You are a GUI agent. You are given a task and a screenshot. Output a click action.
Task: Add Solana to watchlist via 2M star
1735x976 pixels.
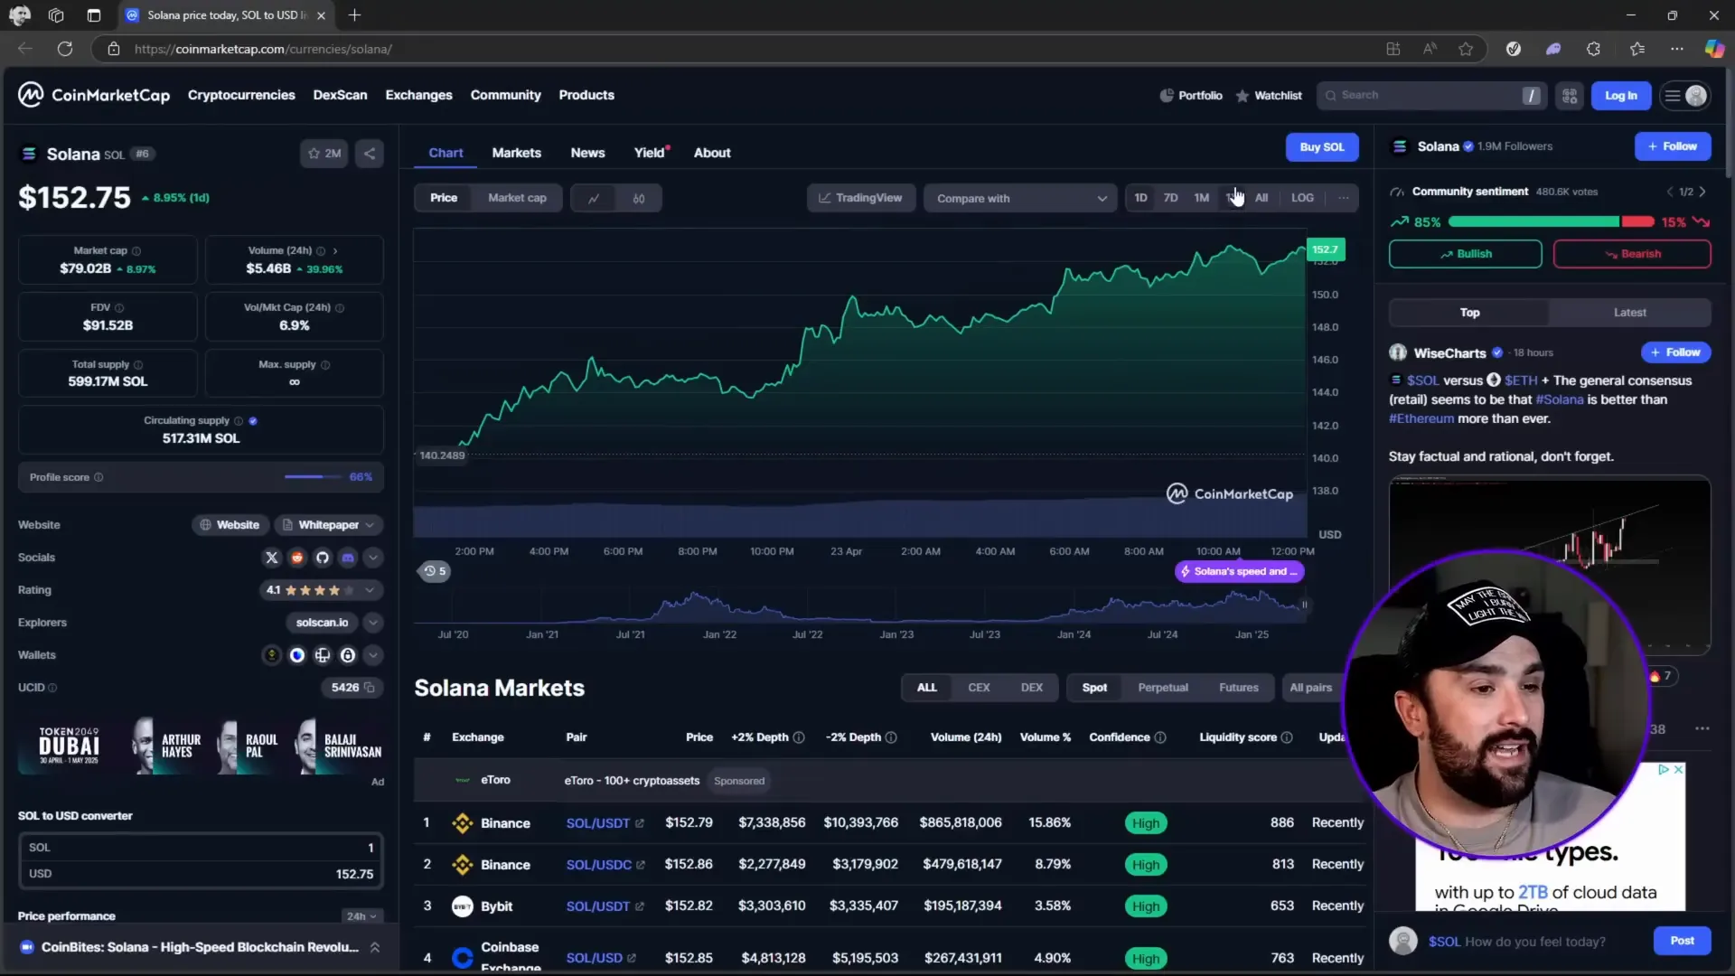[324, 154]
